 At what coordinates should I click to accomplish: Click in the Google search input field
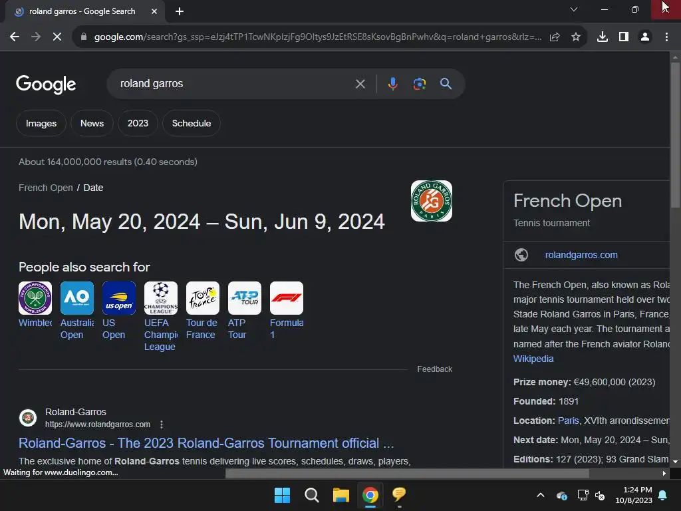coord(235,83)
